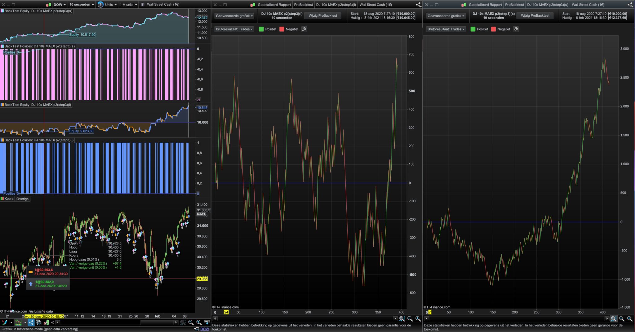This screenshot has height=332, width=635.
Task: Zoom in on the middle report chart
Action: (x=418, y=319)
